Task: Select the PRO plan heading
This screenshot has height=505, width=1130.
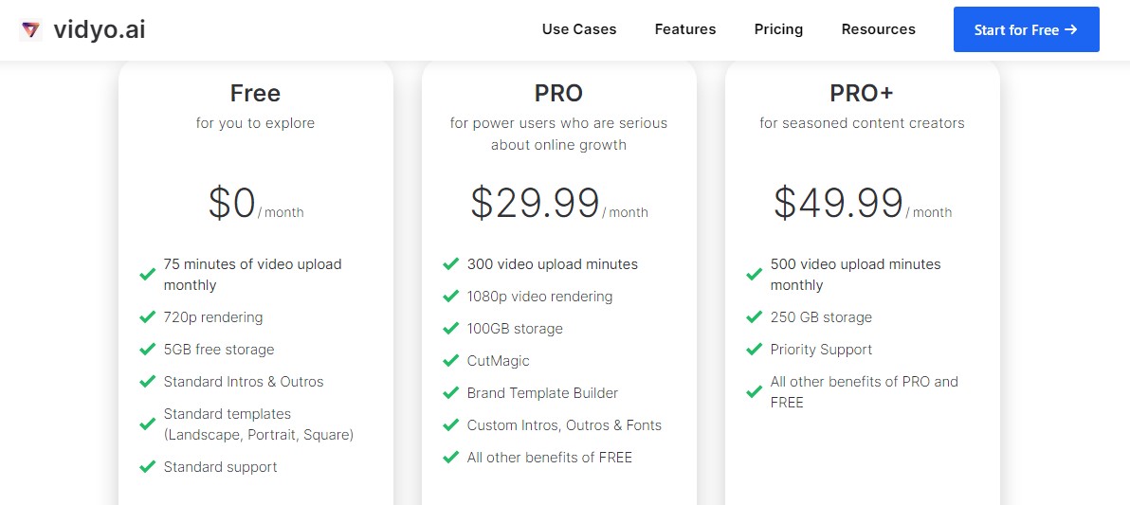Action: click(x=558, y=93)
